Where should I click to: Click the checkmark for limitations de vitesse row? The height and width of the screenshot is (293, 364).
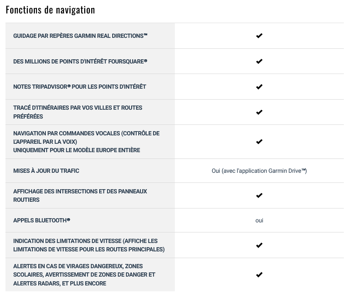[259, 245]
